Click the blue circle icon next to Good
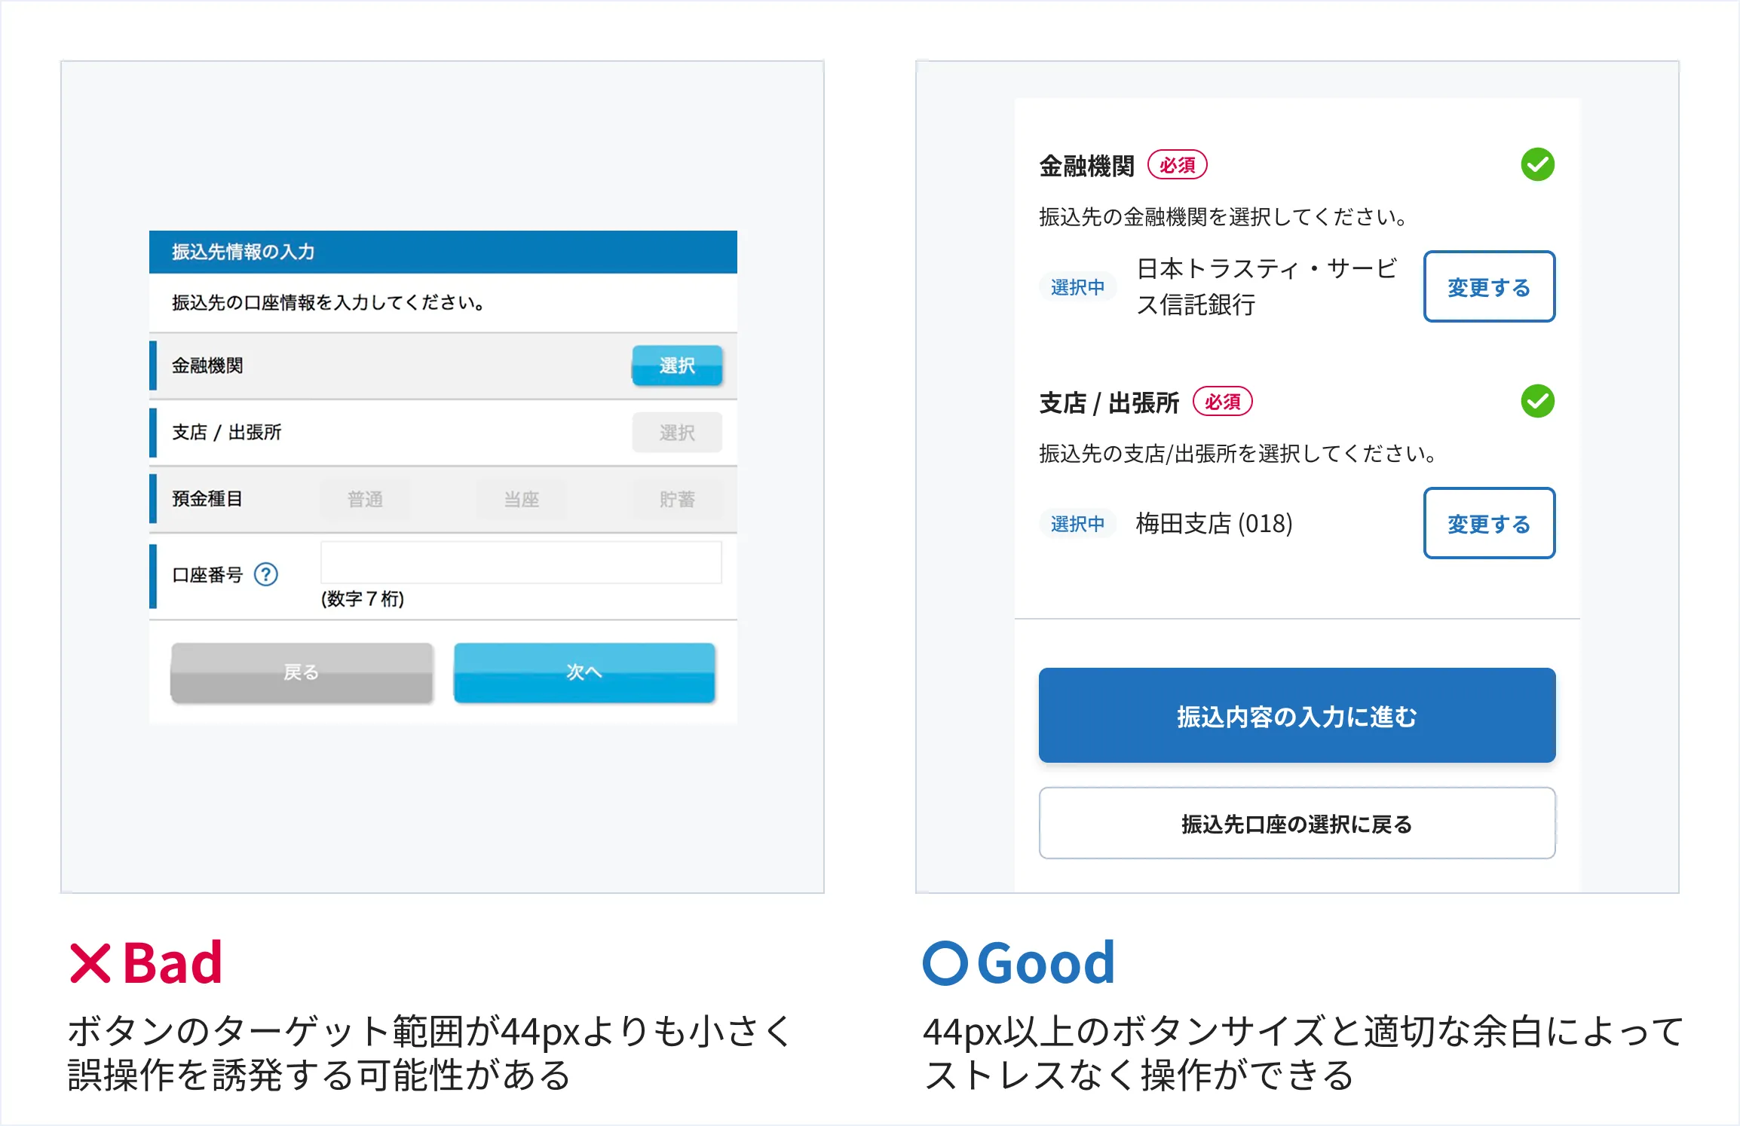1740x1126 pixels. 945,963
